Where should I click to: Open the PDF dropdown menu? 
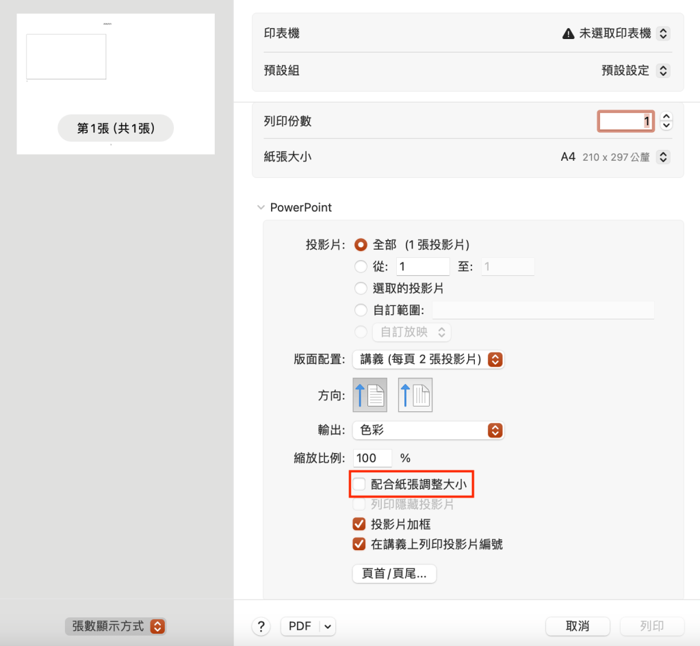[328, 626]
